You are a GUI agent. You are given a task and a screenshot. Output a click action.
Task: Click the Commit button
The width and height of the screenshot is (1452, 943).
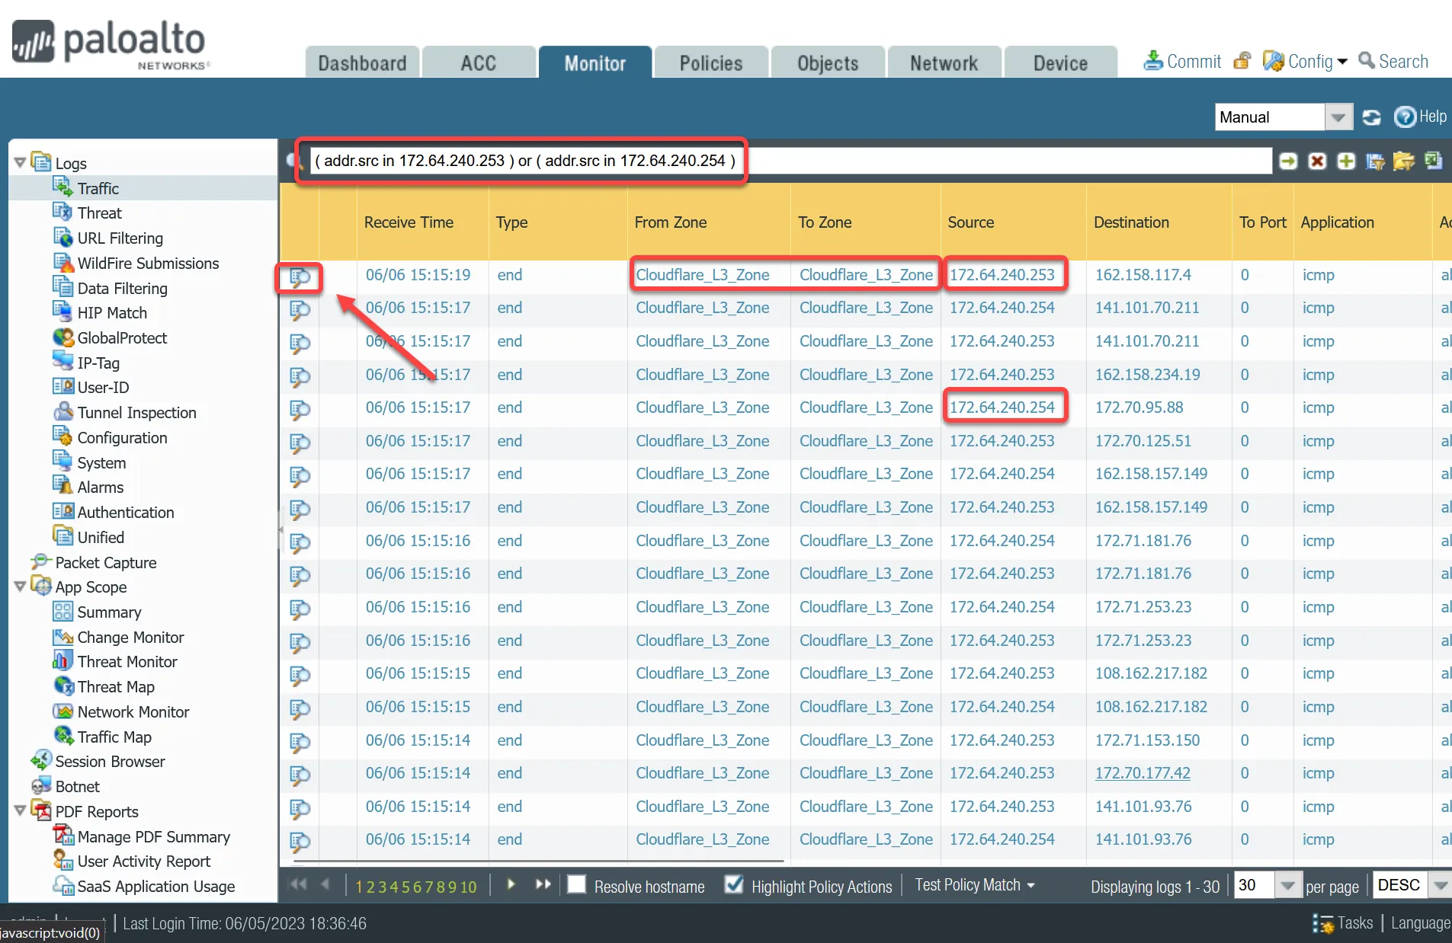[1181, 61]
